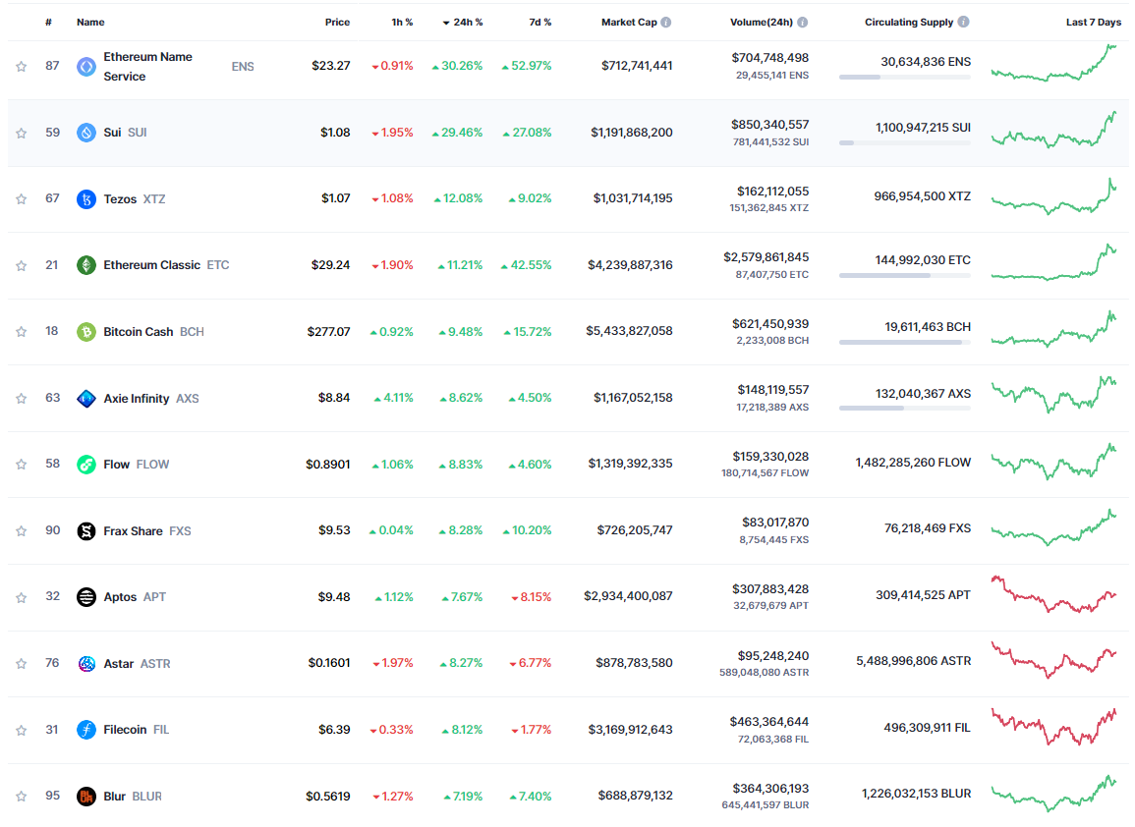Click the Blur coin logo icon
The height and width of the screenshot is (827, 1135).
click(86, 796)
